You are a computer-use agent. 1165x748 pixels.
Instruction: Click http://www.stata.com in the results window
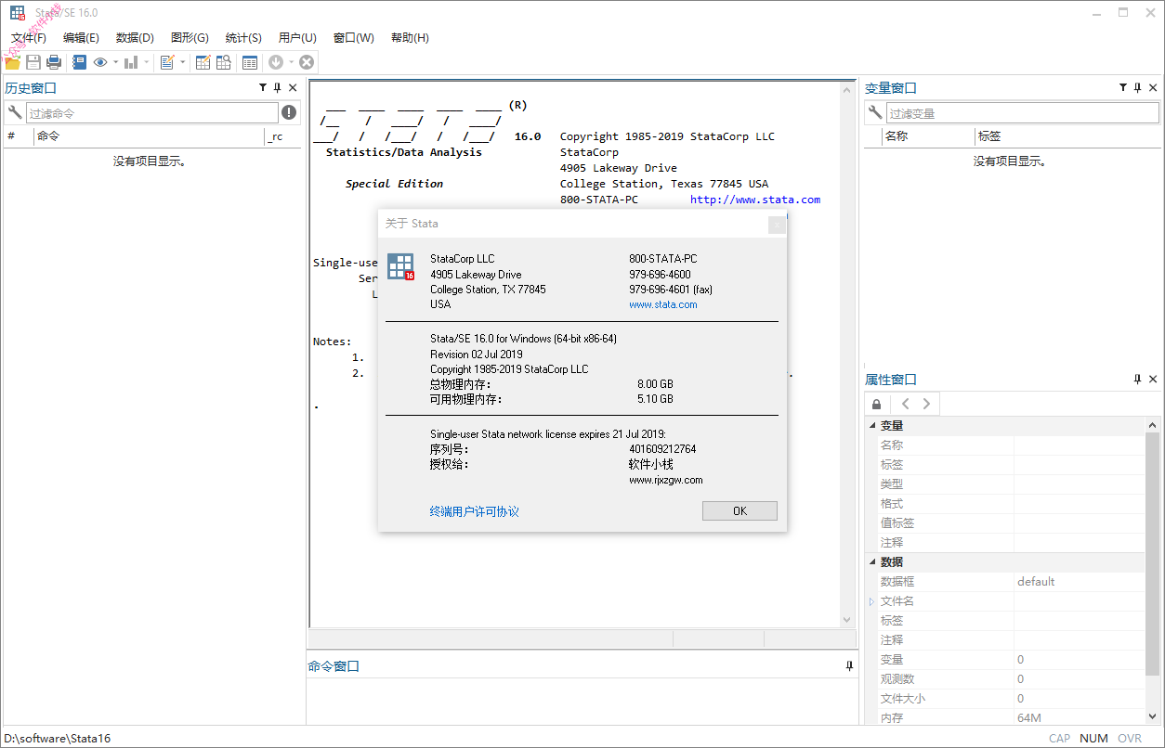755,200
